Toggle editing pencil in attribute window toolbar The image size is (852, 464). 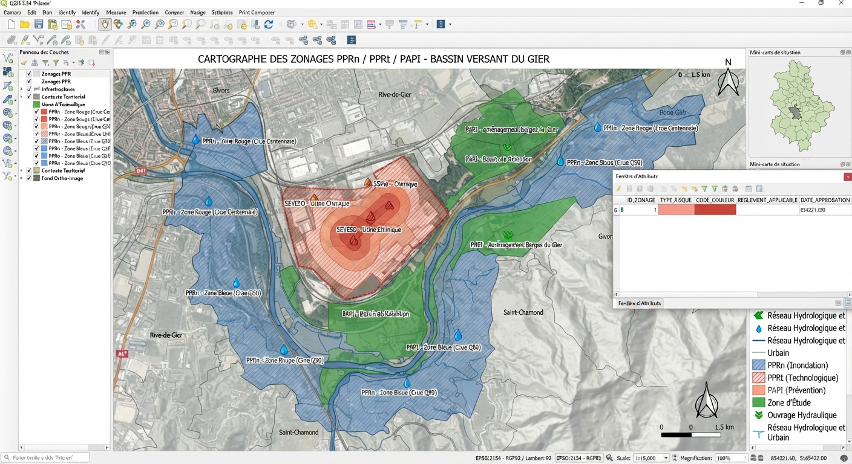coord(620,189)
